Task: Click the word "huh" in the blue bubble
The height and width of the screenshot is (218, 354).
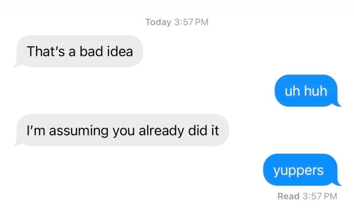Action: pyautogui.click(x=316, y=91)
